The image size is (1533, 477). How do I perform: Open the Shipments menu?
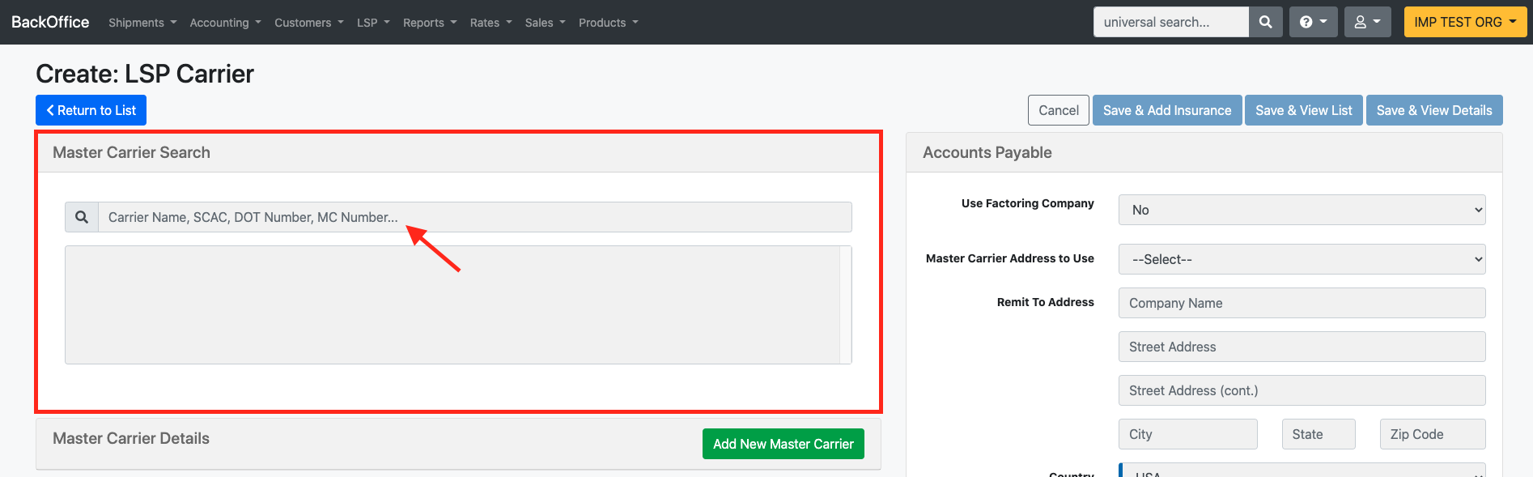(142, 23)
